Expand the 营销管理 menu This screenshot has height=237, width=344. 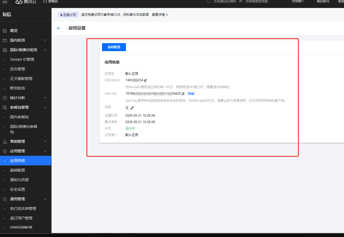(x=18, y=141)
